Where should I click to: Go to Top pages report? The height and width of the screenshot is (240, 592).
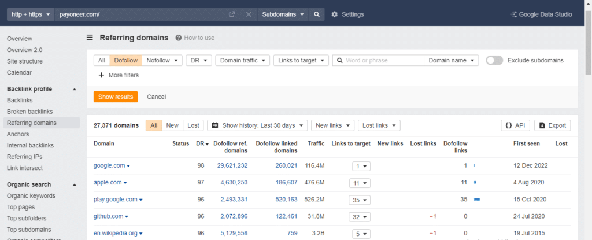tap(21, 207)
